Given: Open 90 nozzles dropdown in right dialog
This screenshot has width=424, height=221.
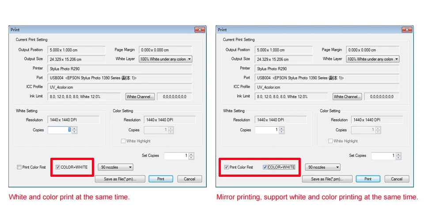Looking at the screenshot, I should (x=322, y=167).
